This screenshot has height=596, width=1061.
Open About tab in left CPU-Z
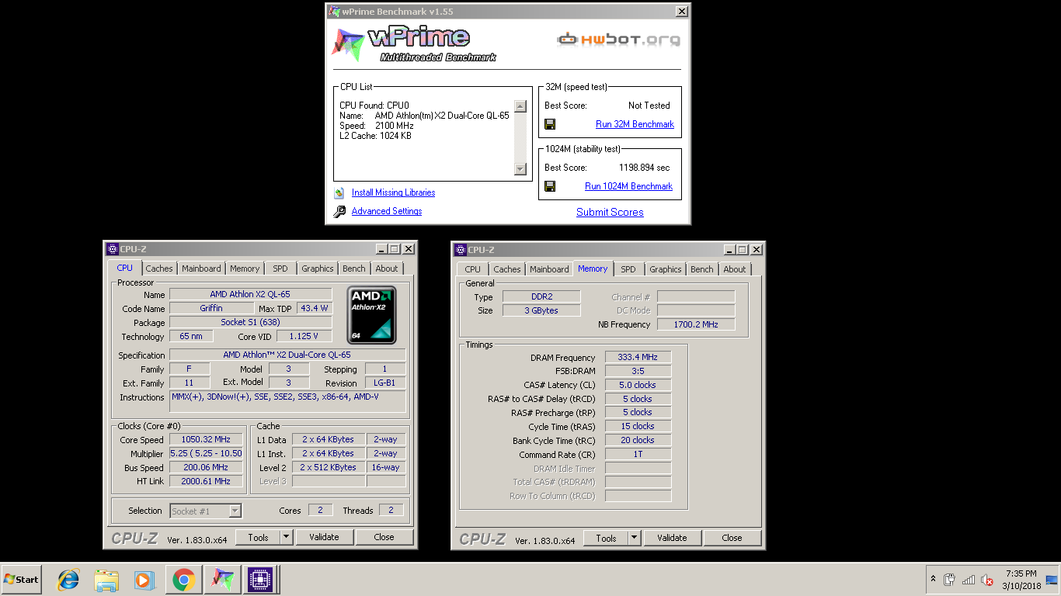(387, 269)
